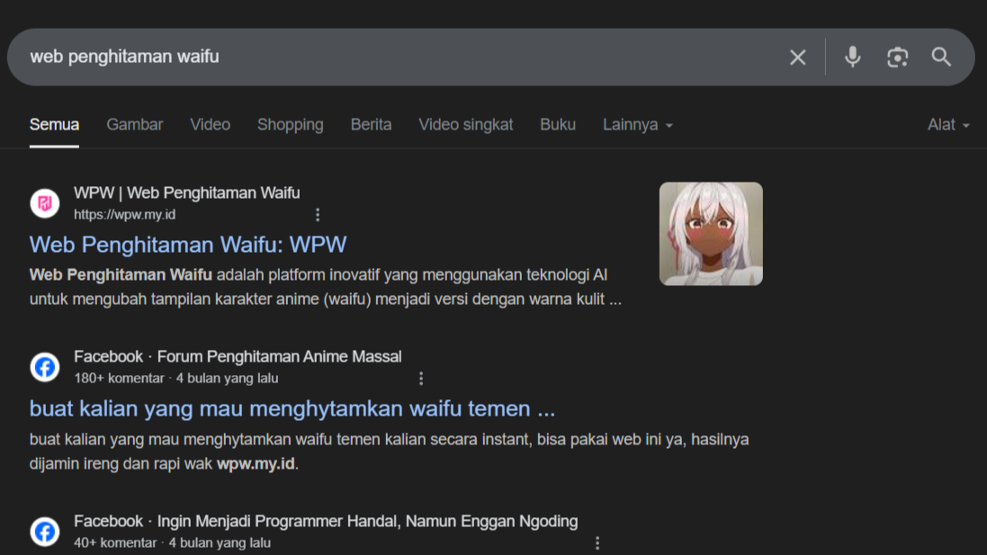Select the Shopping search filter
Viewport: 987px width, 555px height.
[x=290, y=124]
